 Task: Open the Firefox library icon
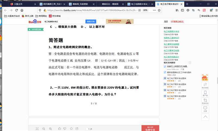177,10
